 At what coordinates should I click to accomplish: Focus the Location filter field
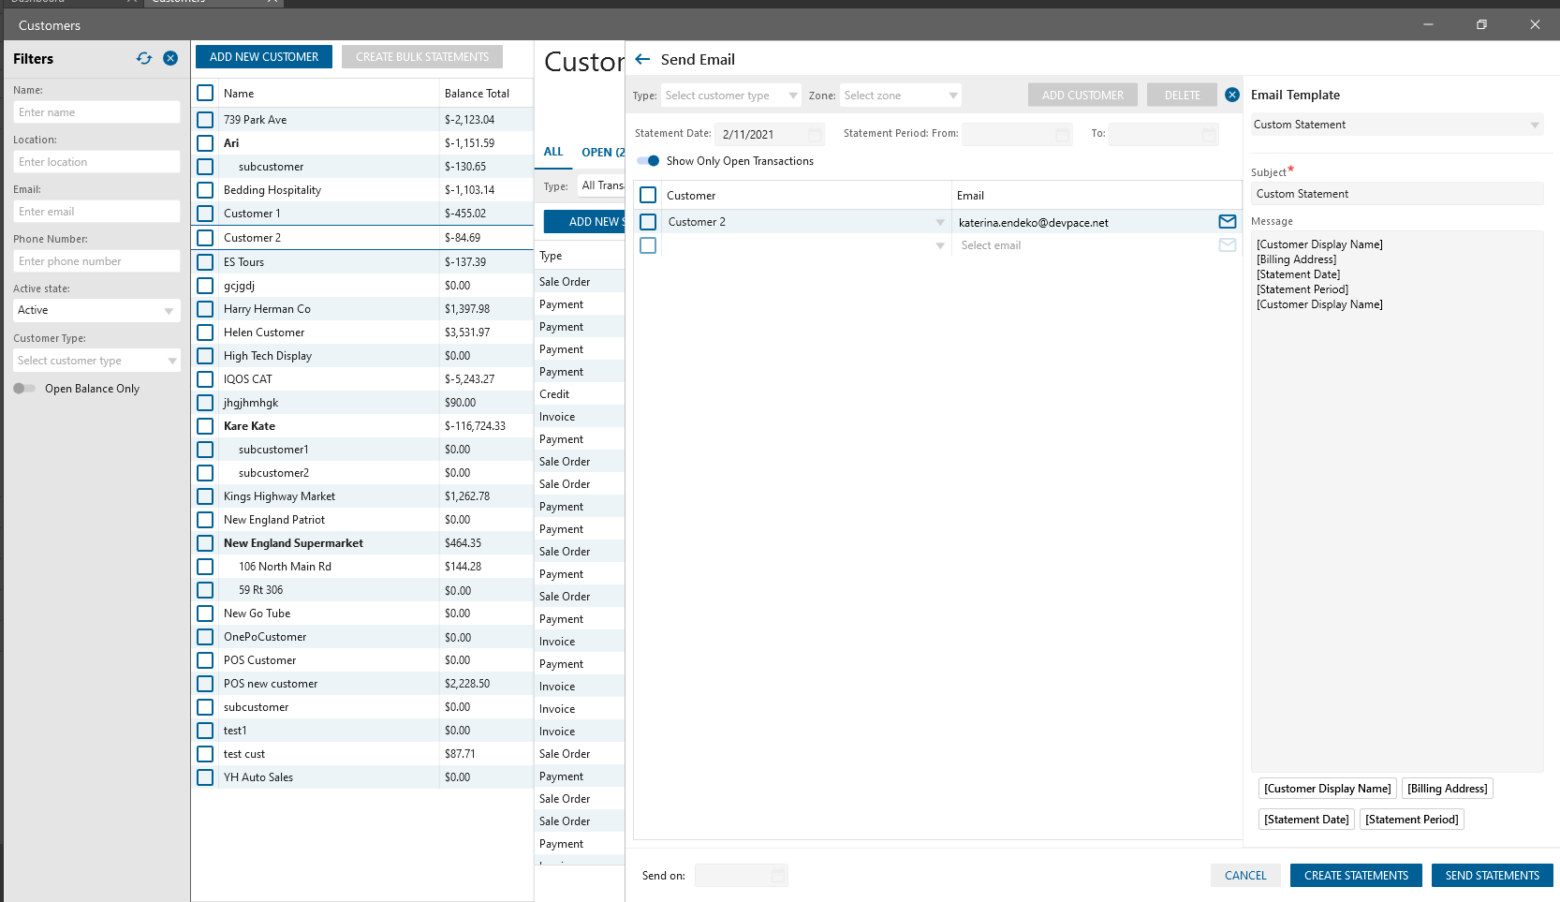pyautogui.click(x=96, y=162)
